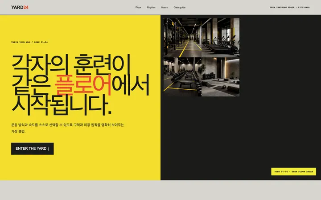Click the OPEN TRAINING FLOOR header text

[290, 8]
